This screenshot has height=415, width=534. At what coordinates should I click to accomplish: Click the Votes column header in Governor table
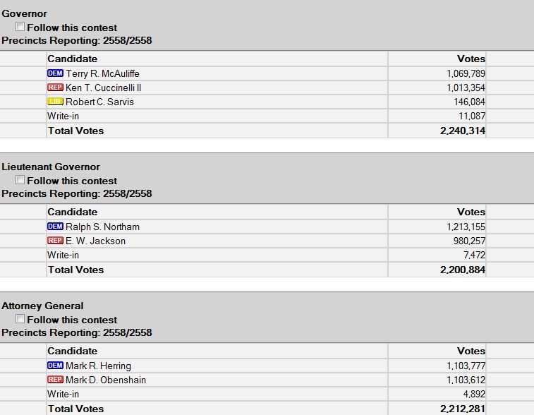point(471,59)
